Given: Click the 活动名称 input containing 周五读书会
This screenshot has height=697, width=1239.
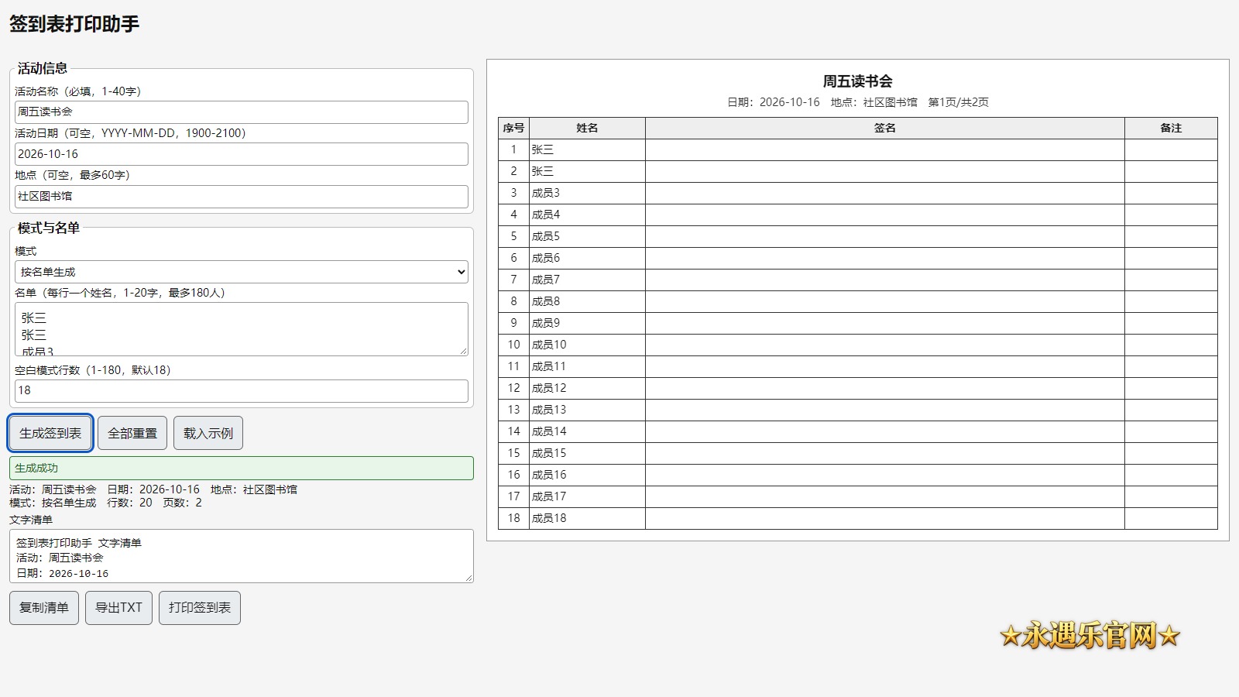Looking at the screenshot, I should click(242, 112).
